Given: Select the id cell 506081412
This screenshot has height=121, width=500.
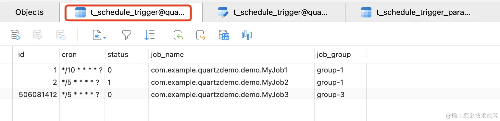Looking at the screenshot, I should coord(37,94).
